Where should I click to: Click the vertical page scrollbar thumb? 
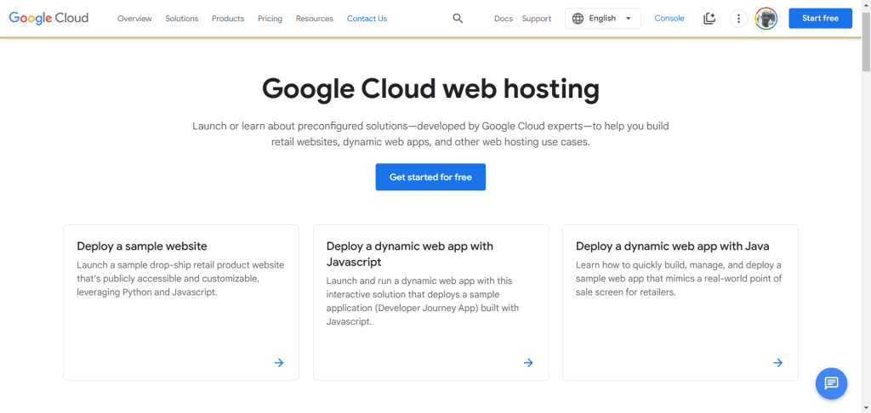(866, 42)
